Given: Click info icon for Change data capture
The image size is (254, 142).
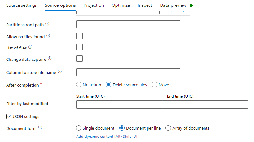Looking at the screenshot, I should tap(50, 58).
